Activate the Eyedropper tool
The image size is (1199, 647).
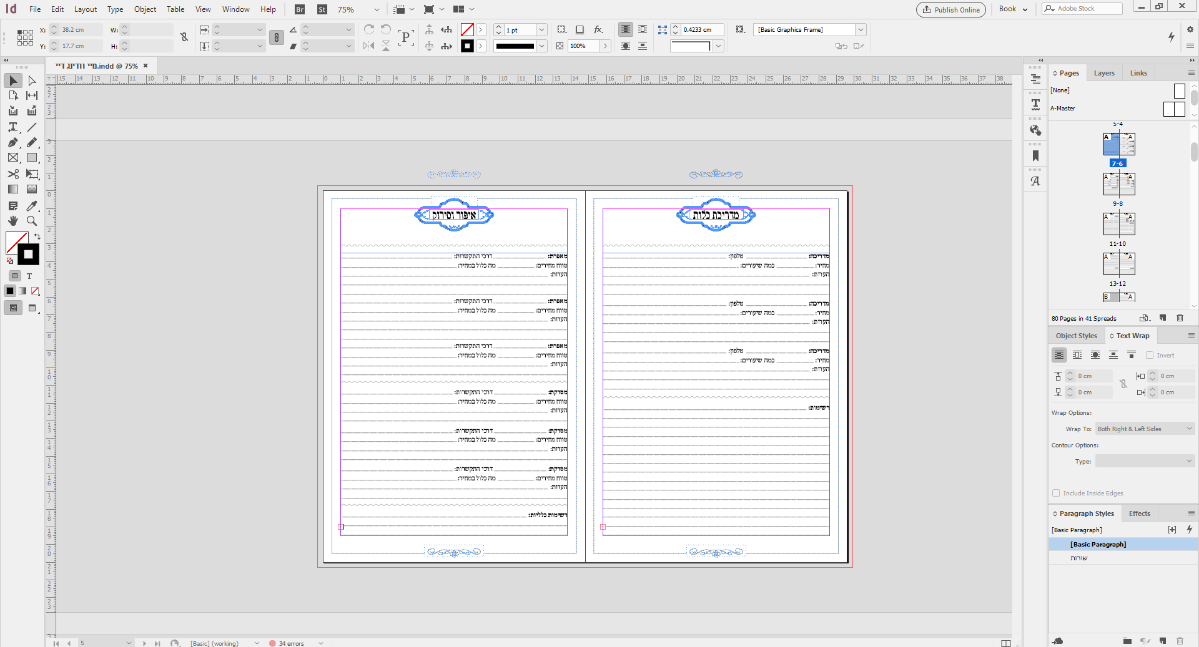32,206
